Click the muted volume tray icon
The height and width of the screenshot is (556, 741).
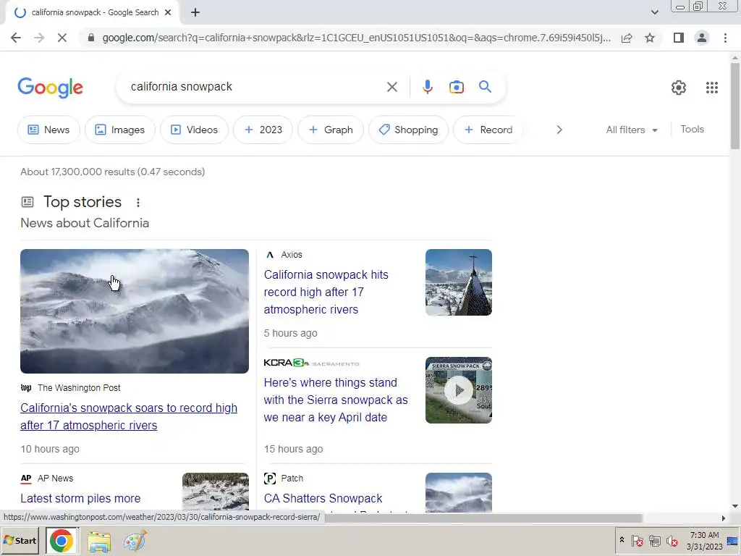click(x=672, y=540)
